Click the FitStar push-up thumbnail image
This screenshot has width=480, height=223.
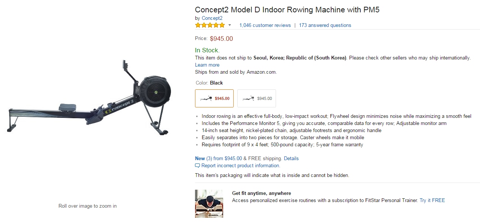click(209, 204)
